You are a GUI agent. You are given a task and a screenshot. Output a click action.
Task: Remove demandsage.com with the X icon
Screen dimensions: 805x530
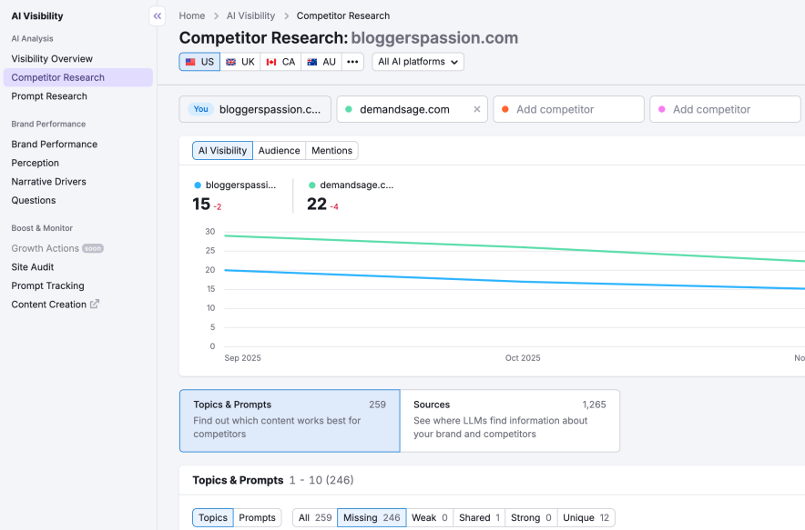(477, 108)
